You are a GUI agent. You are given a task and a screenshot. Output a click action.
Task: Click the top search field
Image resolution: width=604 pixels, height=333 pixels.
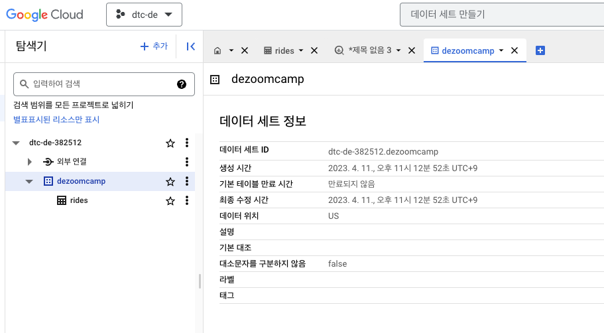click(501, 15)
